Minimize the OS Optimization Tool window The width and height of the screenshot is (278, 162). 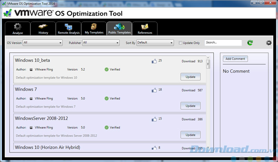click(x=255, y=3)
